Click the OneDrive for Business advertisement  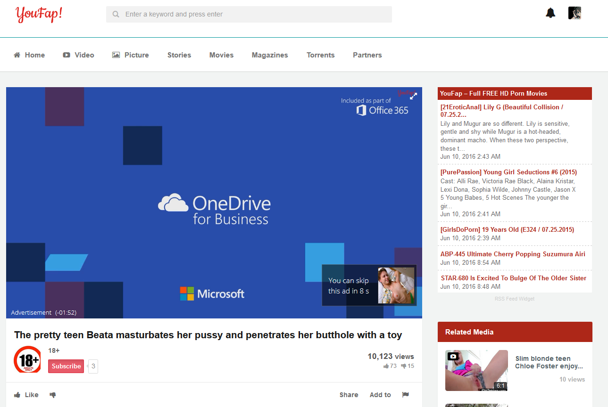214,203
